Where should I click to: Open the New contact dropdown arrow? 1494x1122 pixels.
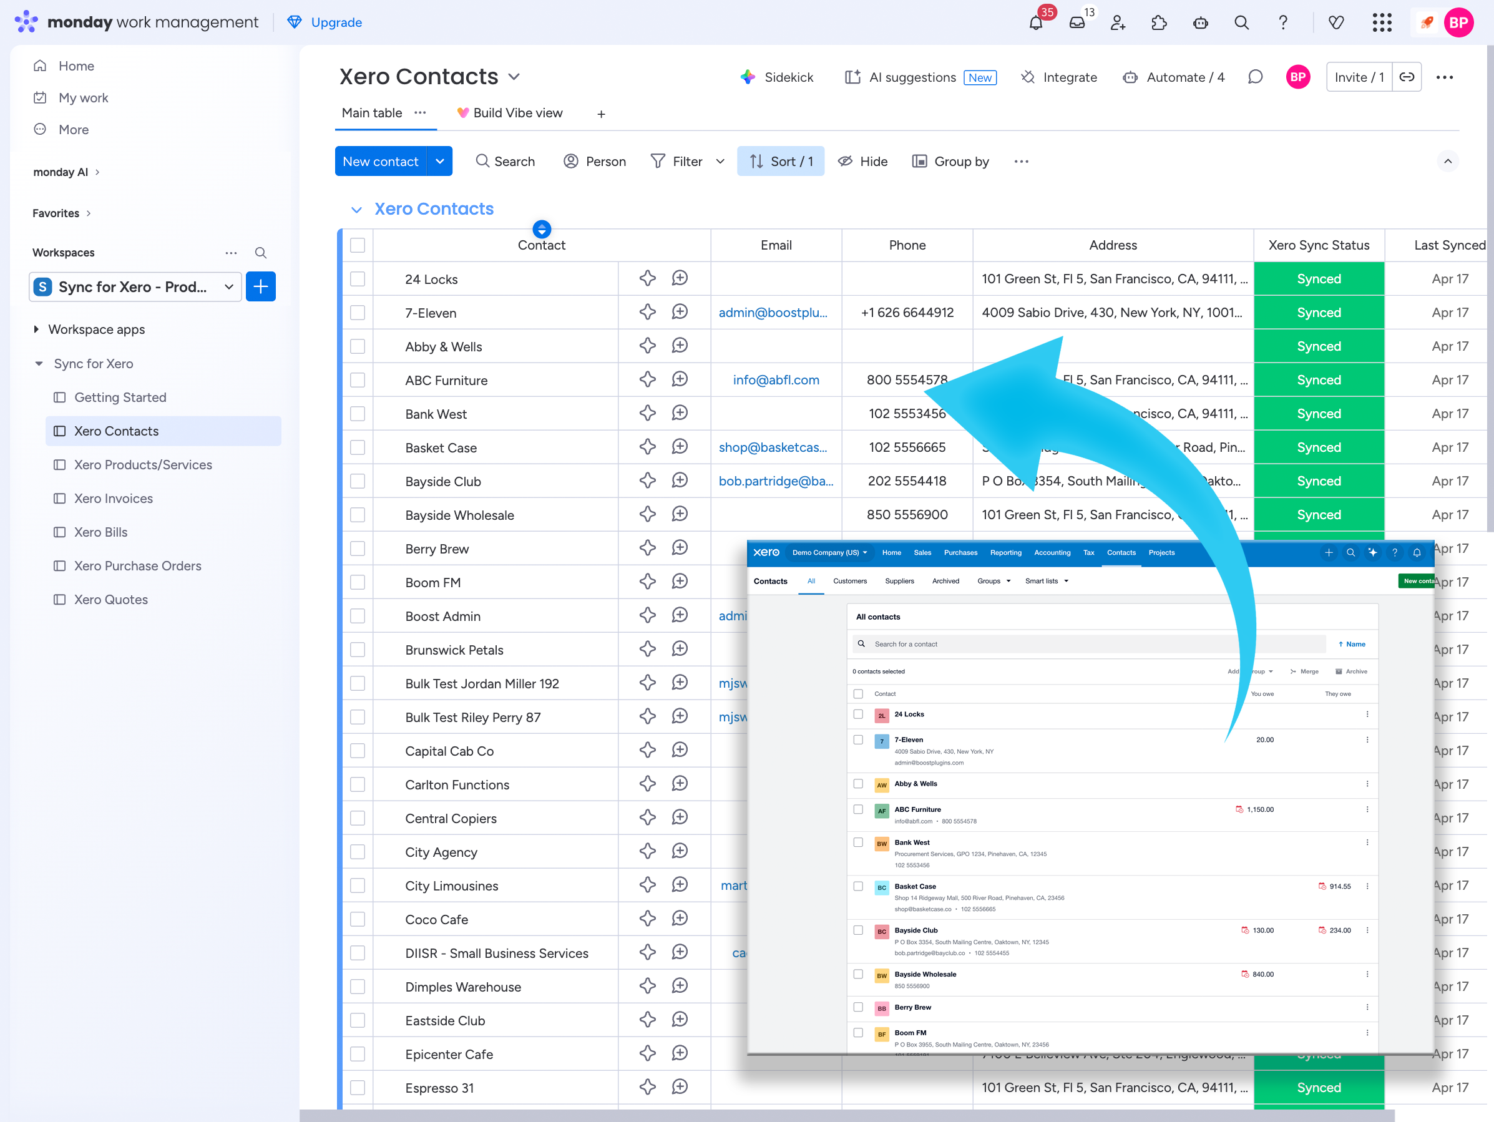tap(440, 162)
